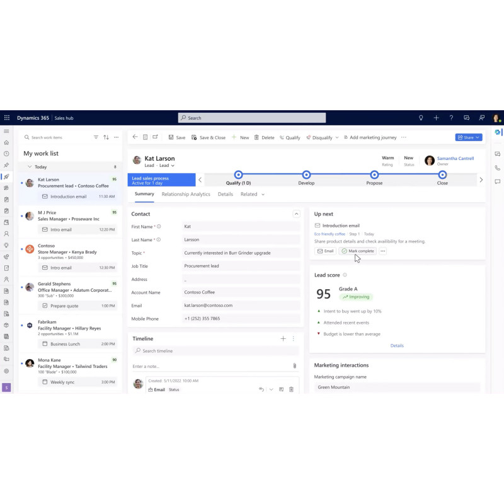Click Disqualify in the command bar
Image resolution: width=504 pixels, height=504 pixels.
[x=319, y=137]
